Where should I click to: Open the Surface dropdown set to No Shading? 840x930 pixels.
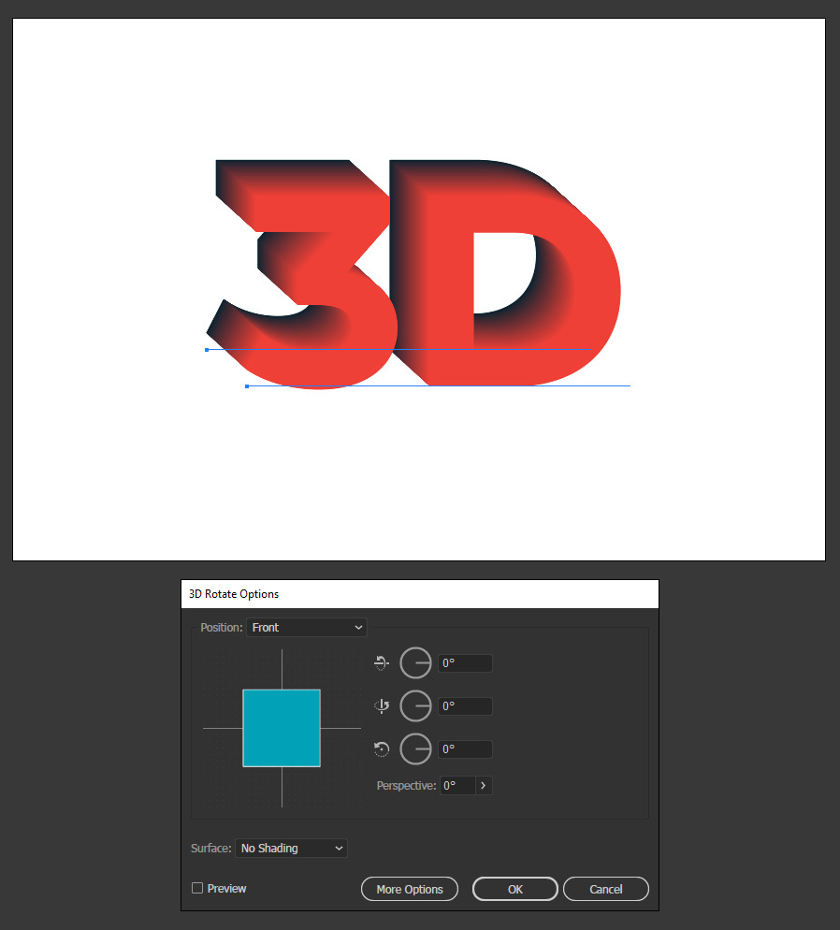[291, 849]
